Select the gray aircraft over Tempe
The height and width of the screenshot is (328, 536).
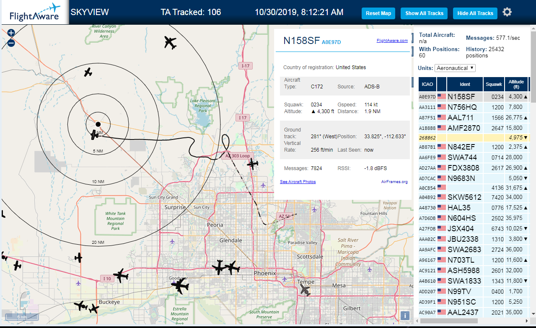[x=306, y=290]
